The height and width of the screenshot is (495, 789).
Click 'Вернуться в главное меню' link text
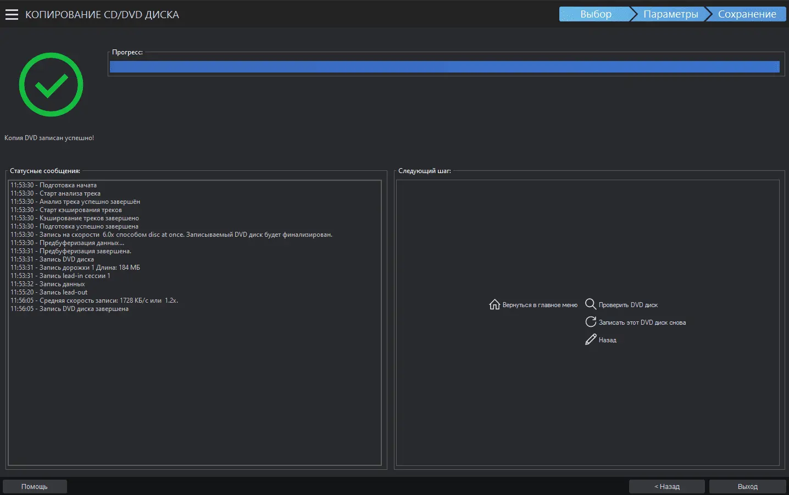pyautogui.click(x=540, y=305)
